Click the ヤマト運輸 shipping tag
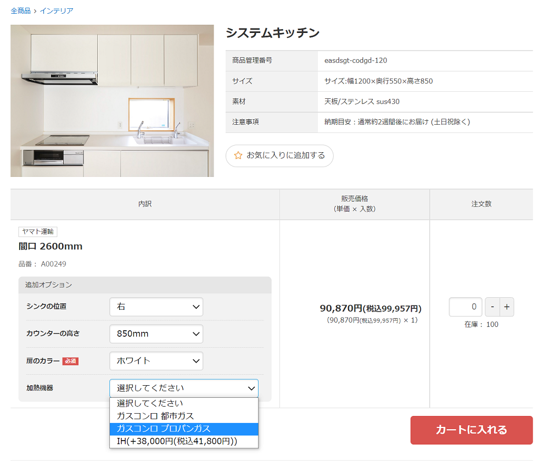This screenshot has width=549, height=461. click(x=38, y=231)
